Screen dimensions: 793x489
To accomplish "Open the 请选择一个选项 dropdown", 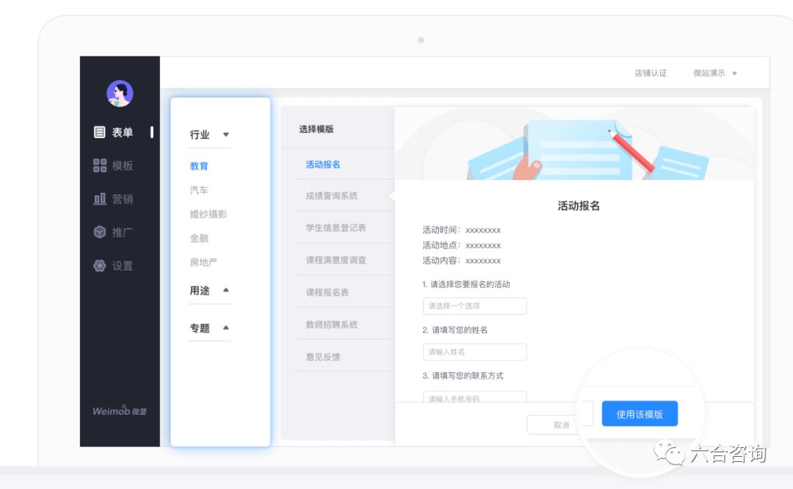I will [474, 306].
